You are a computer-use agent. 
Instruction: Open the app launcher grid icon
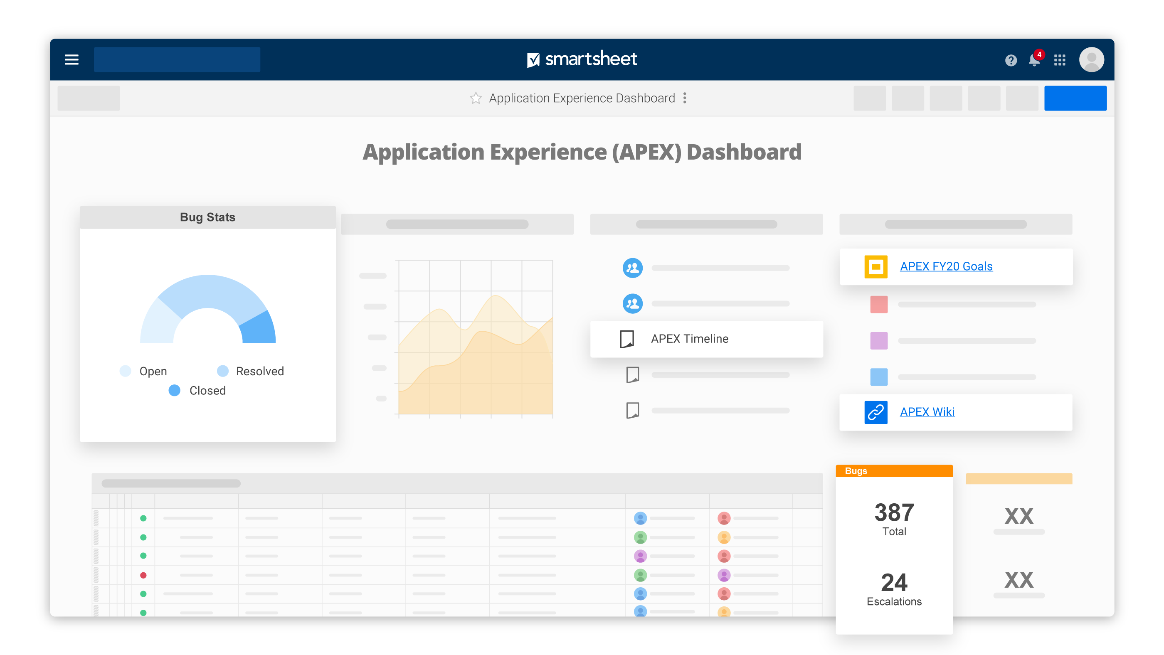pos(1060,60)
